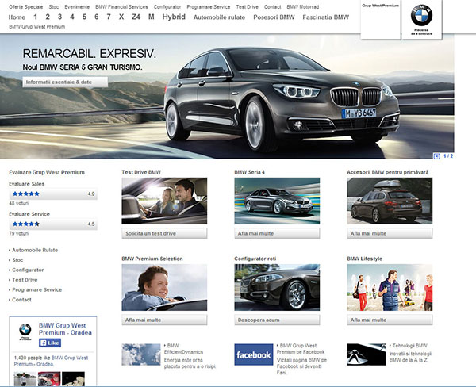
Task: Open Accesorii BMW pentru primăvară thumbnail
Action: 390,201
